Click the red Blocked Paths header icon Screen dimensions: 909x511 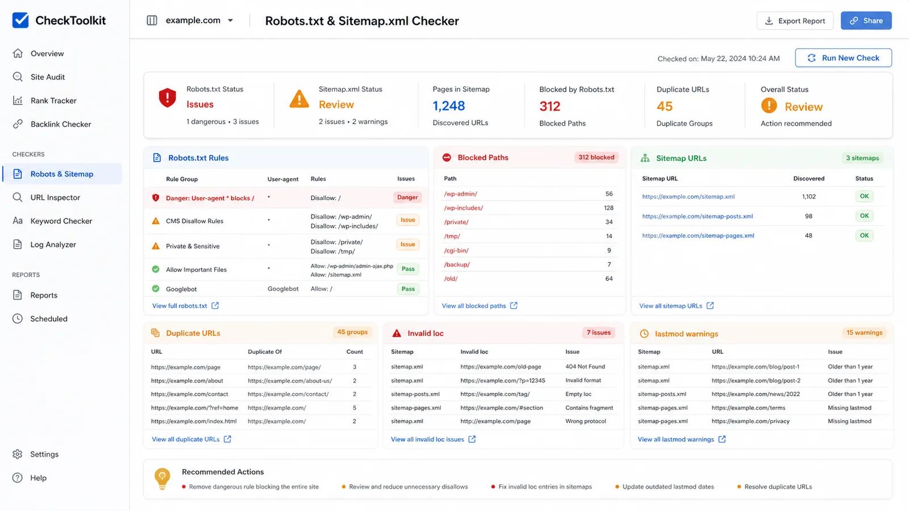click(x=447, y=157)
